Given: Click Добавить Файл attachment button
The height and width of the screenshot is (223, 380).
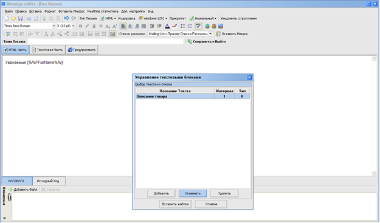Looking at the screenshot, I should pos(23,190).
